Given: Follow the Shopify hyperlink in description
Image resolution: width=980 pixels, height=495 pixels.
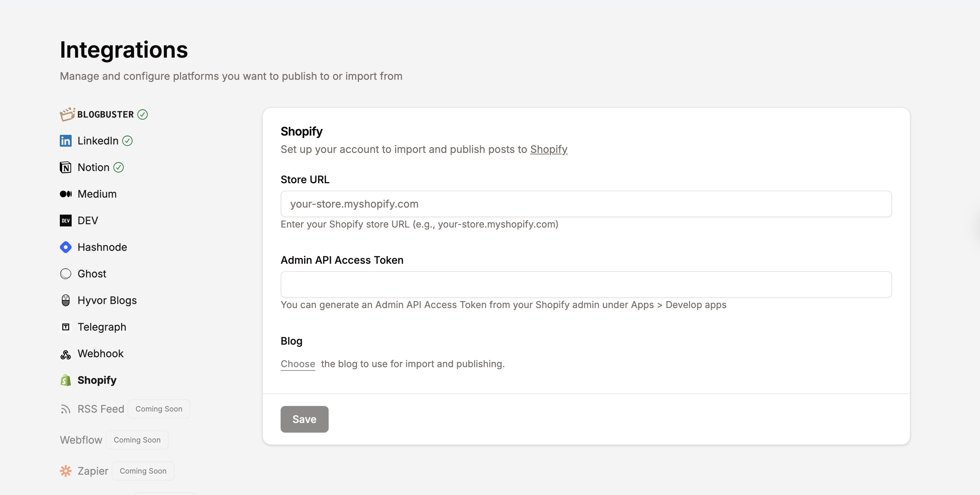Looking at the screenshot, I should tap(549, 150).
